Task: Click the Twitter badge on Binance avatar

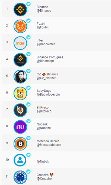Action: coord(28,4)
